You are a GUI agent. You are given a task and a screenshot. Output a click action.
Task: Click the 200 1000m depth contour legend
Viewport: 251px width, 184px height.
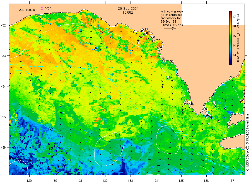click(27, 10)
